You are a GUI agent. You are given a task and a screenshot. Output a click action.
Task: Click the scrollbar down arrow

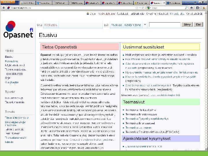206,149
